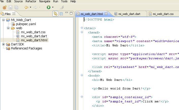The image size is (179, 110).
Task: Maximize the Files view panel
Action: click(71, 13)
